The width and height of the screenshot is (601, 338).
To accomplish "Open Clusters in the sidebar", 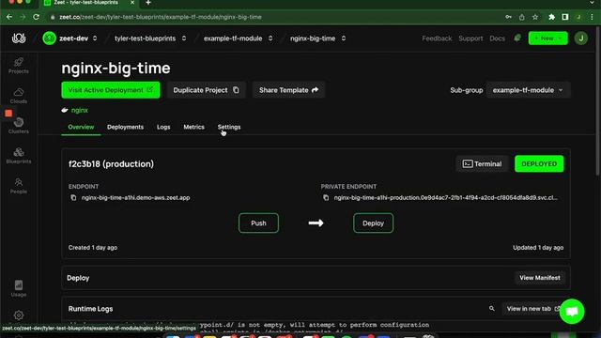I will (x=19, y=126).
